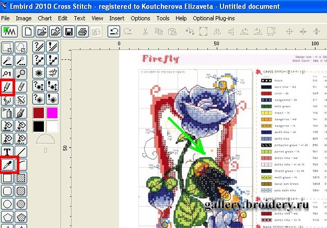Select the empty polygon shape tool
This screenshot has height=228, width=327.
7,218
